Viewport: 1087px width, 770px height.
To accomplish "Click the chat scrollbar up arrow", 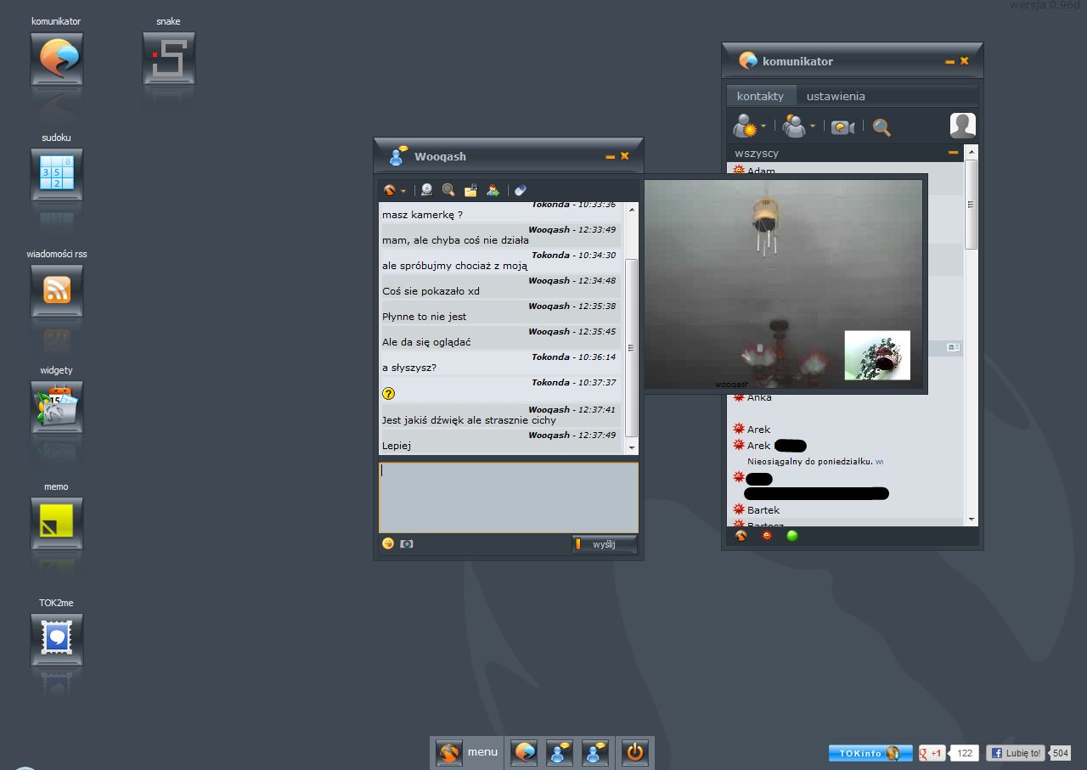I will (x=631, y=208).
